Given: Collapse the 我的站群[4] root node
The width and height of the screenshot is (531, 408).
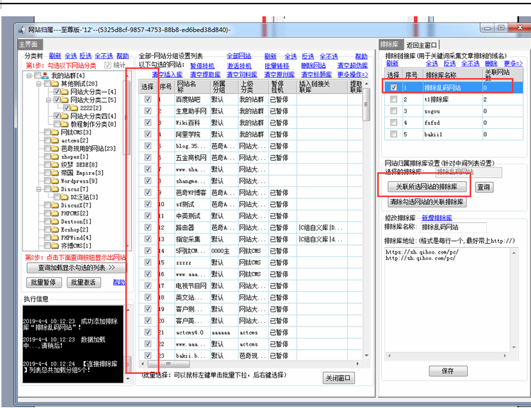Looking at the screenshot, I should click(30, 75).
